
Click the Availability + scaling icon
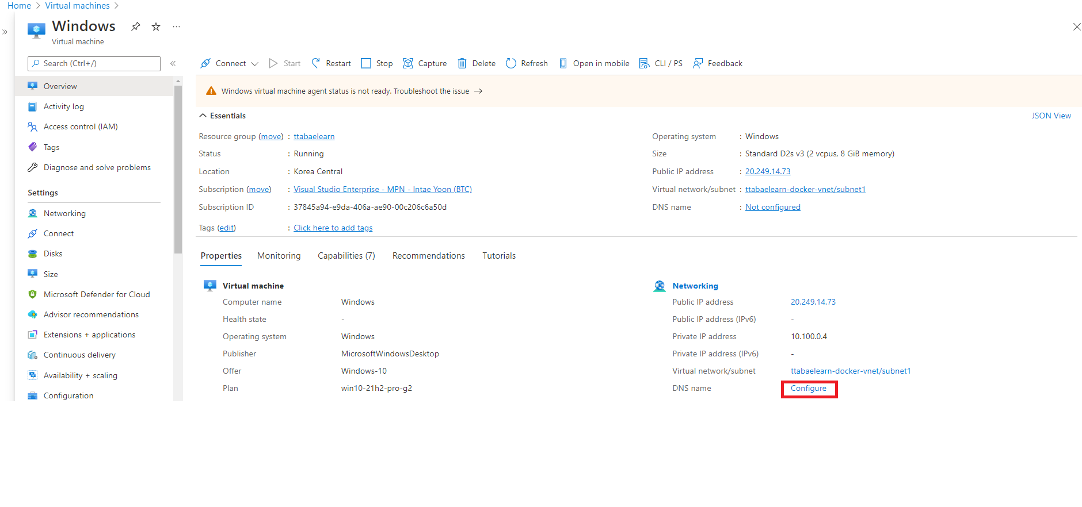[x=33, y=375]
